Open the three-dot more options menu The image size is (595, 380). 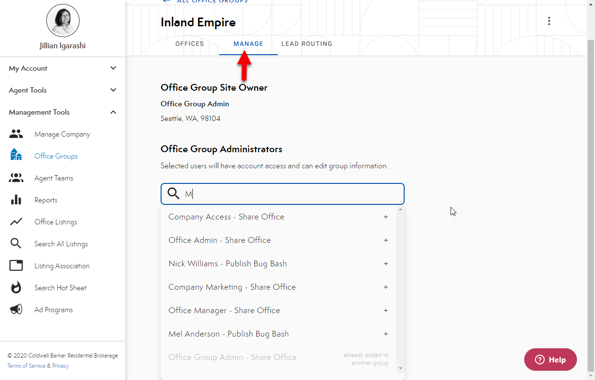(x=549, y=21)
